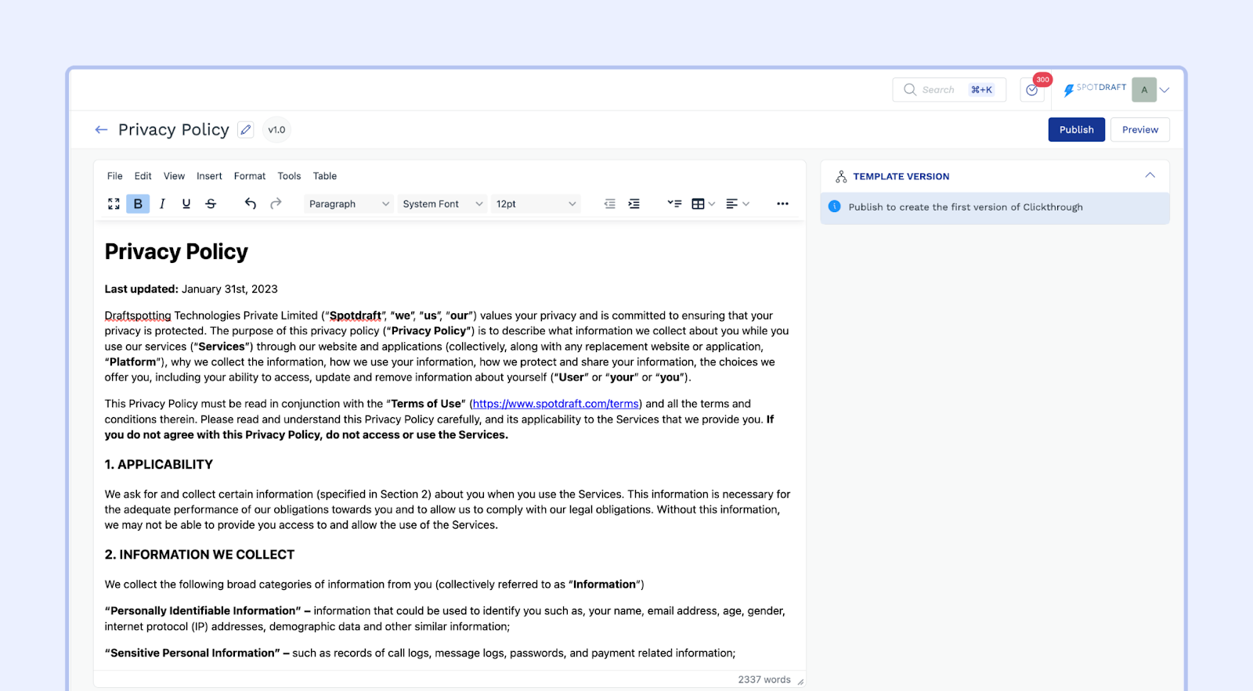
Task: Click the misspelled word Draftspotting
Action: pos(138,315)
